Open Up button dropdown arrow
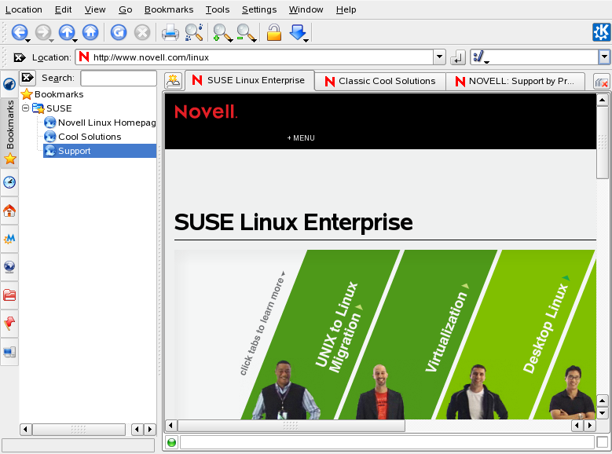 coord(75,40)
